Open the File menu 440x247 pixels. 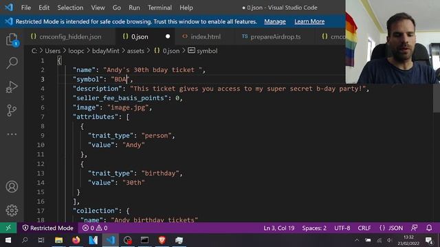click(26, 8)
